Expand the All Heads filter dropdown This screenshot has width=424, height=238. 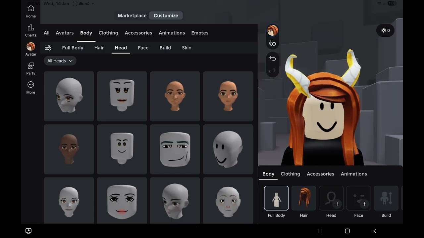click(60, 61)
